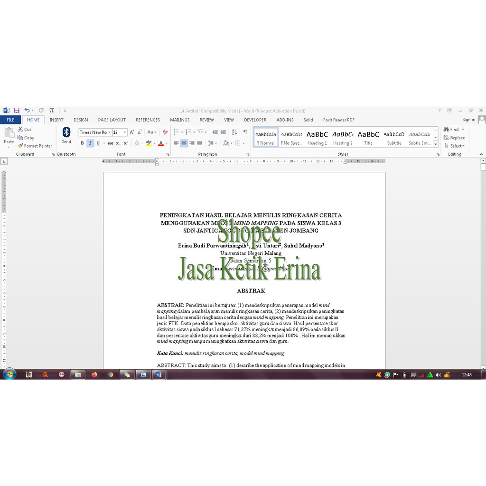This screenshot has height=486, width=486.
Task: Click the Format Painter brush
Action: (35, 146)
